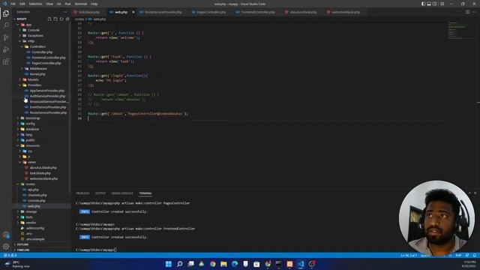
Task: Open Microsoft Edge from taskbar
Action: (x=235, y=264)
